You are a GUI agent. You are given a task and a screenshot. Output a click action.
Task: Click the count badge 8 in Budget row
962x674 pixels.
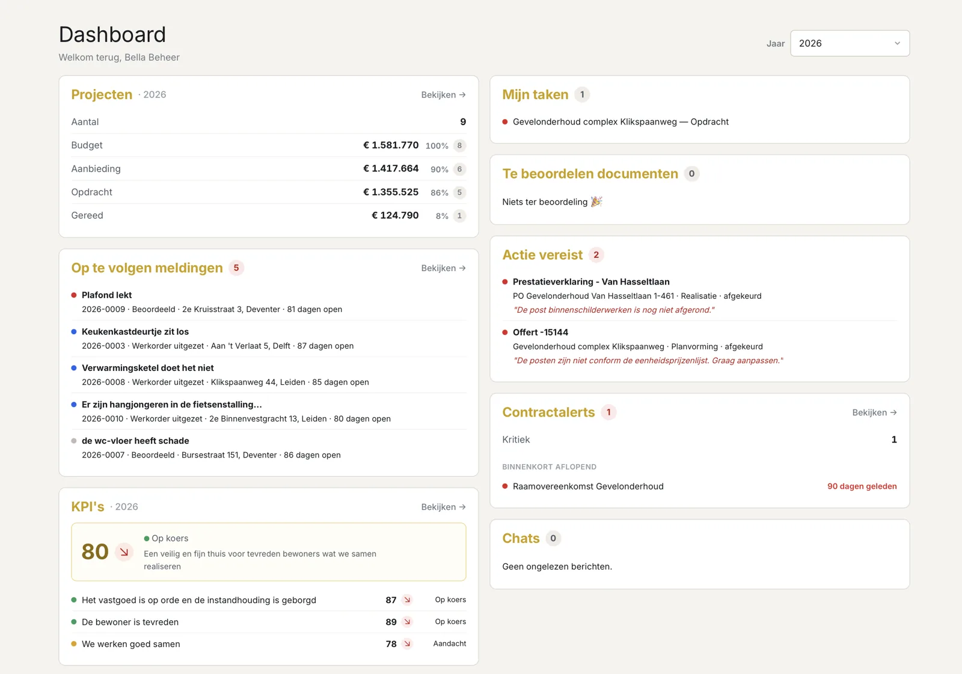pos(459,146)
